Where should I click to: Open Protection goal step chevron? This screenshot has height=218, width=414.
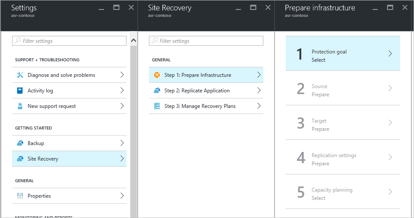(390, 54)
